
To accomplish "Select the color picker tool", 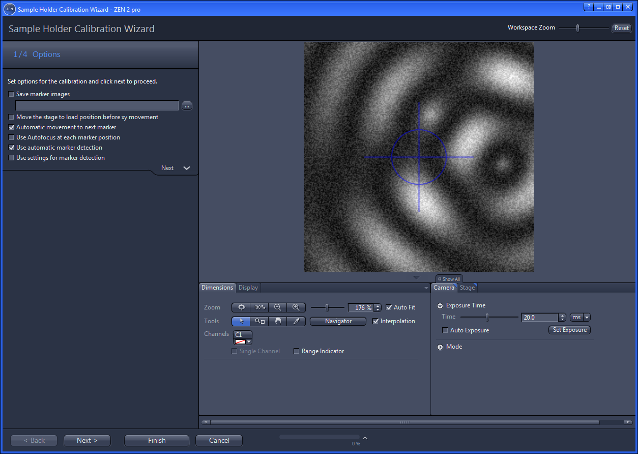I will [x=296, y=321].
